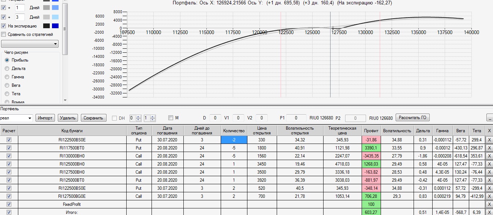This screenshot has width=493, height=215.
Task: Click the V2 input field
Action: (x=262, y=118)
